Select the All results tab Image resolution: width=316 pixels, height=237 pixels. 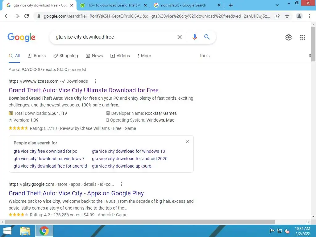coord(14,56)
